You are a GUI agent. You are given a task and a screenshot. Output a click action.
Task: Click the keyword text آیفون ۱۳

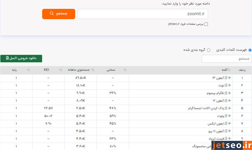pyautogui.click(x=218, y=78)
